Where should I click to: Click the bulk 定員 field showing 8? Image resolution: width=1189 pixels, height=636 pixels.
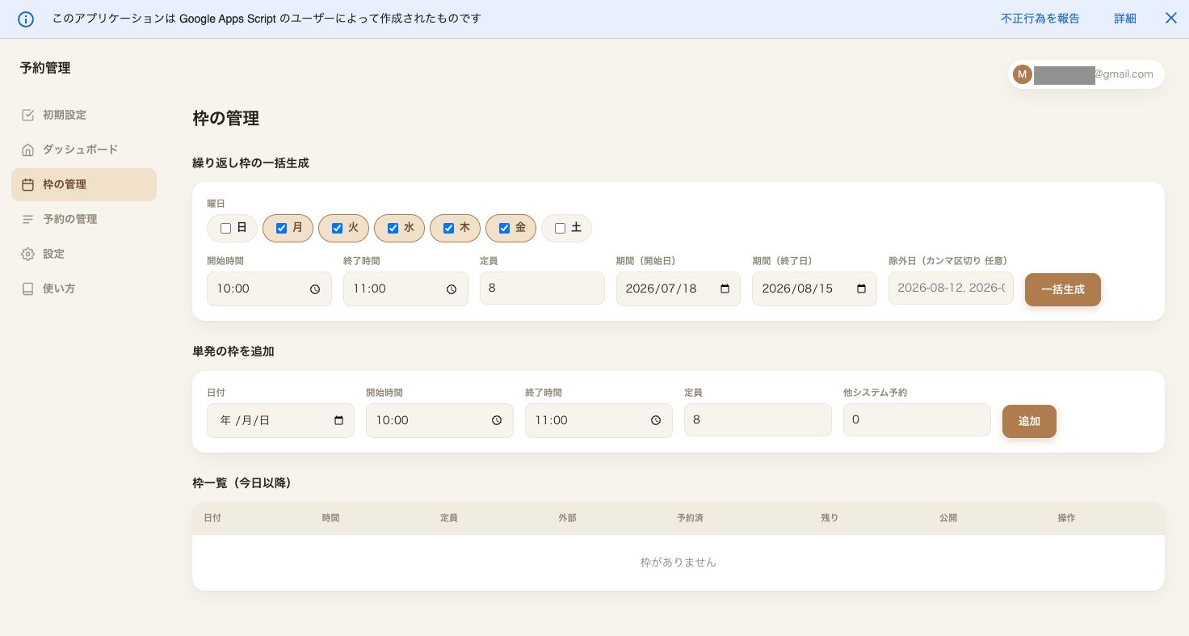[x=542, y=288]
